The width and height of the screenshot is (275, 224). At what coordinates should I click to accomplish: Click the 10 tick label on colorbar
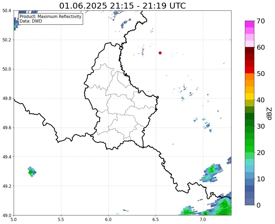(261, 179)
